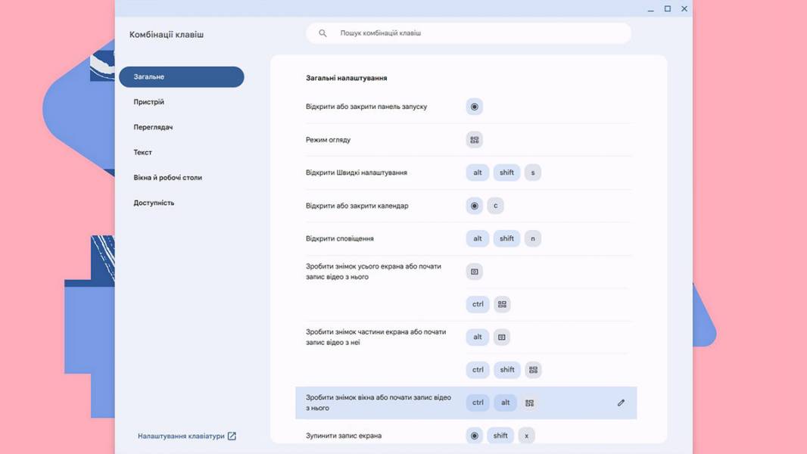Click the search magnifier icon
807x454 pixels.
[322, 33]
